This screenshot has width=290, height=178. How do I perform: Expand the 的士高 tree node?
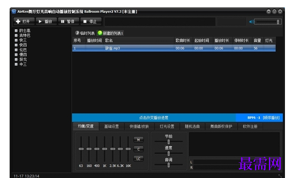tap(16, 31)
